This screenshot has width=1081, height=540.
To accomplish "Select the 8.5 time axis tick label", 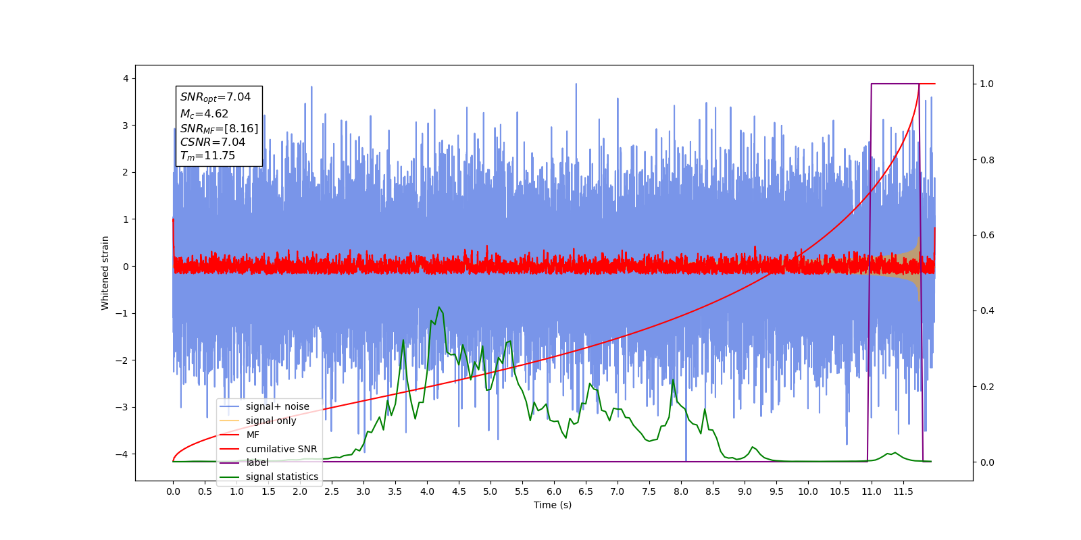I will pos(713,491).
